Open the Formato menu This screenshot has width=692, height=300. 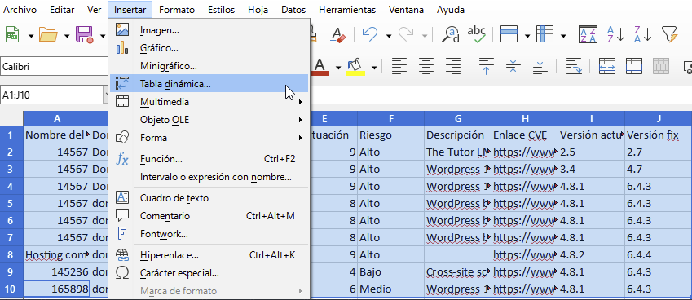[x=177, y=10]
